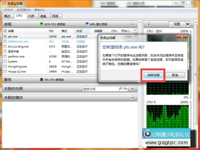
Task: Check the System process checkbox
Action: click(x=5, y=61)
